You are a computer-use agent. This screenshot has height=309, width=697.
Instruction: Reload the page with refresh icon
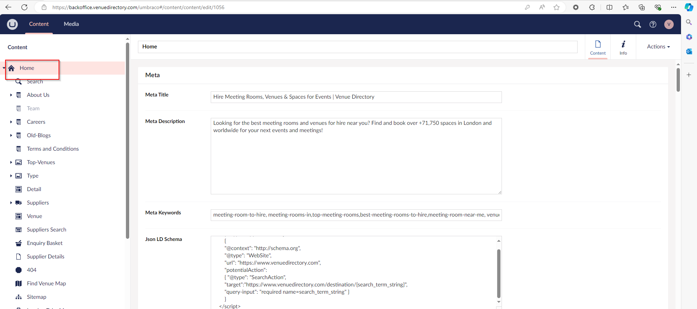[24, 7]
